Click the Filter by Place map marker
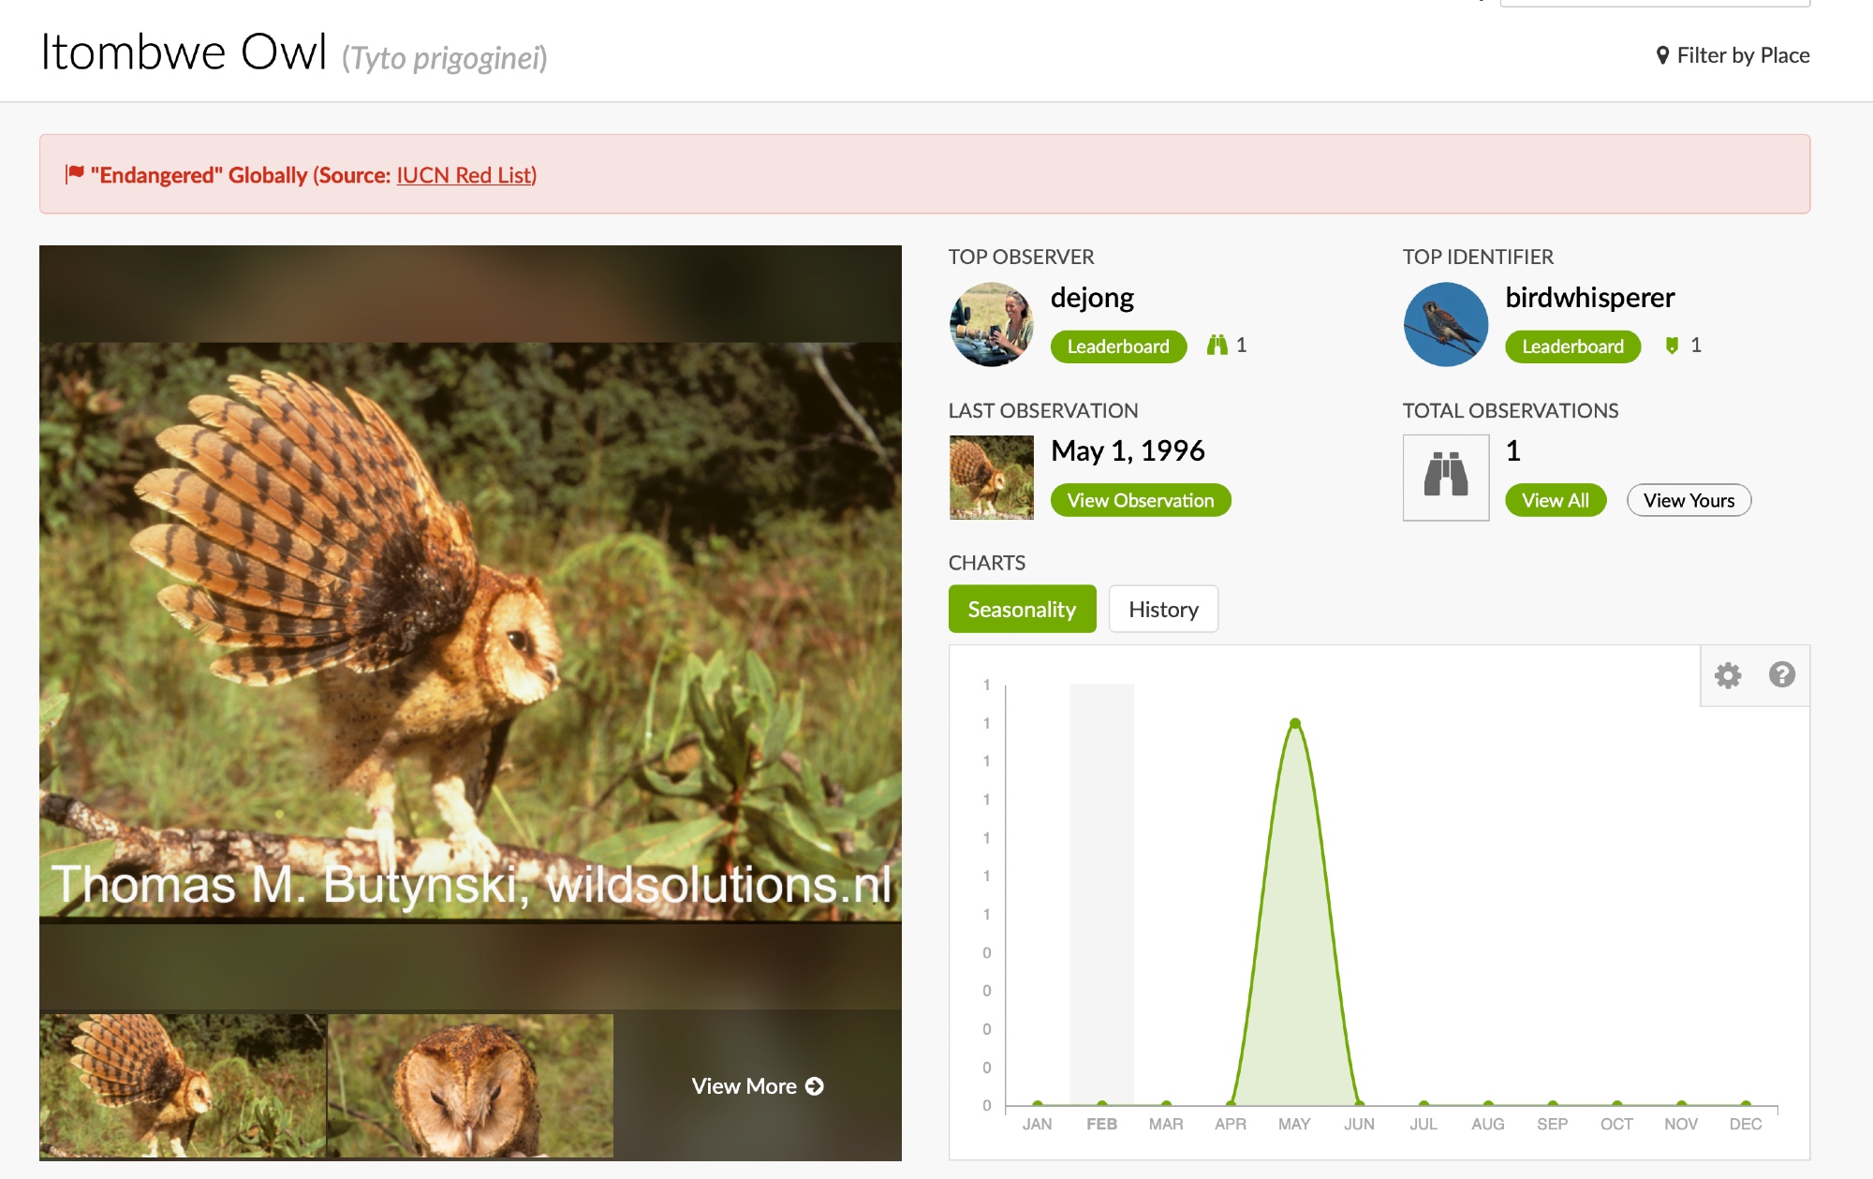The image size is (1873, 1179). [x=1662, y=56]
